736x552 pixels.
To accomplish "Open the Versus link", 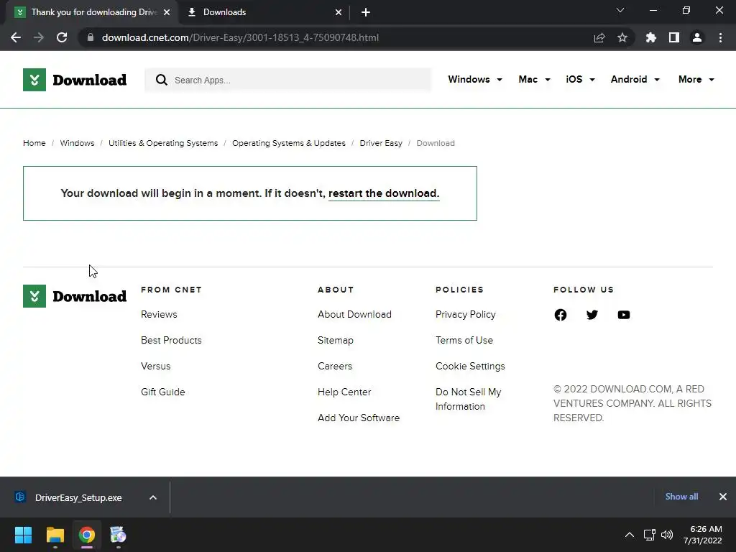I will pyautogui.click(x=155, y=366).
